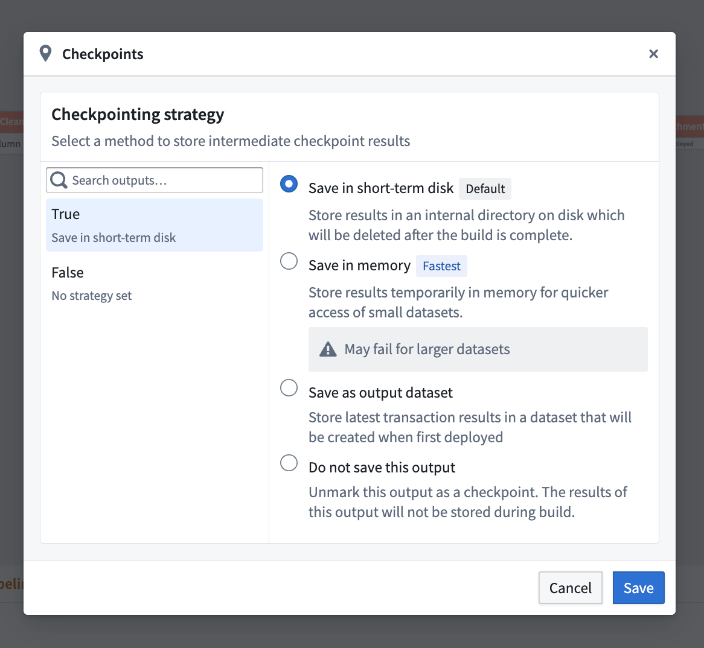Click the location pin icon beside Checkpoints title

45,53
